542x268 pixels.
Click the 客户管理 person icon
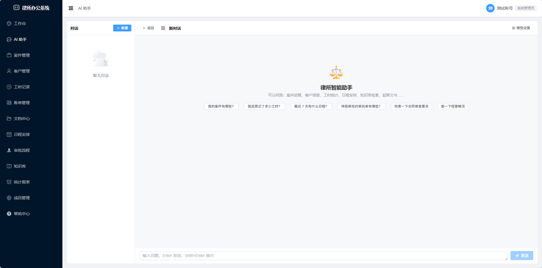9,71
